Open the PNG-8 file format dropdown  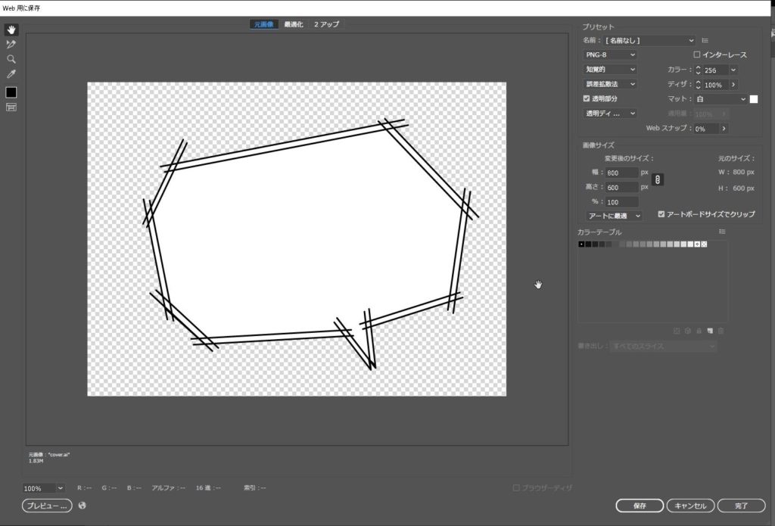click(610, 55)
